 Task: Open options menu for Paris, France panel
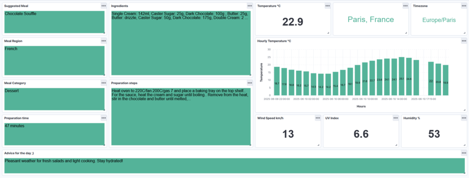click(405, 6)
